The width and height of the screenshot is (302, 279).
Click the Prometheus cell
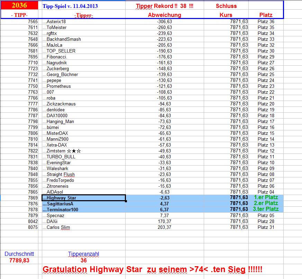pyautogui.click(x=84, y=86)
